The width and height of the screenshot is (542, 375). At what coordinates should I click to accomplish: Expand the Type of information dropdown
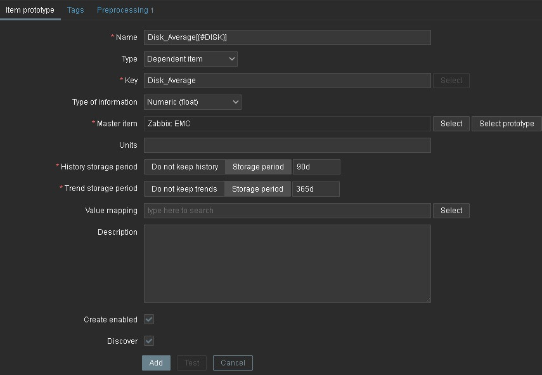193,102
